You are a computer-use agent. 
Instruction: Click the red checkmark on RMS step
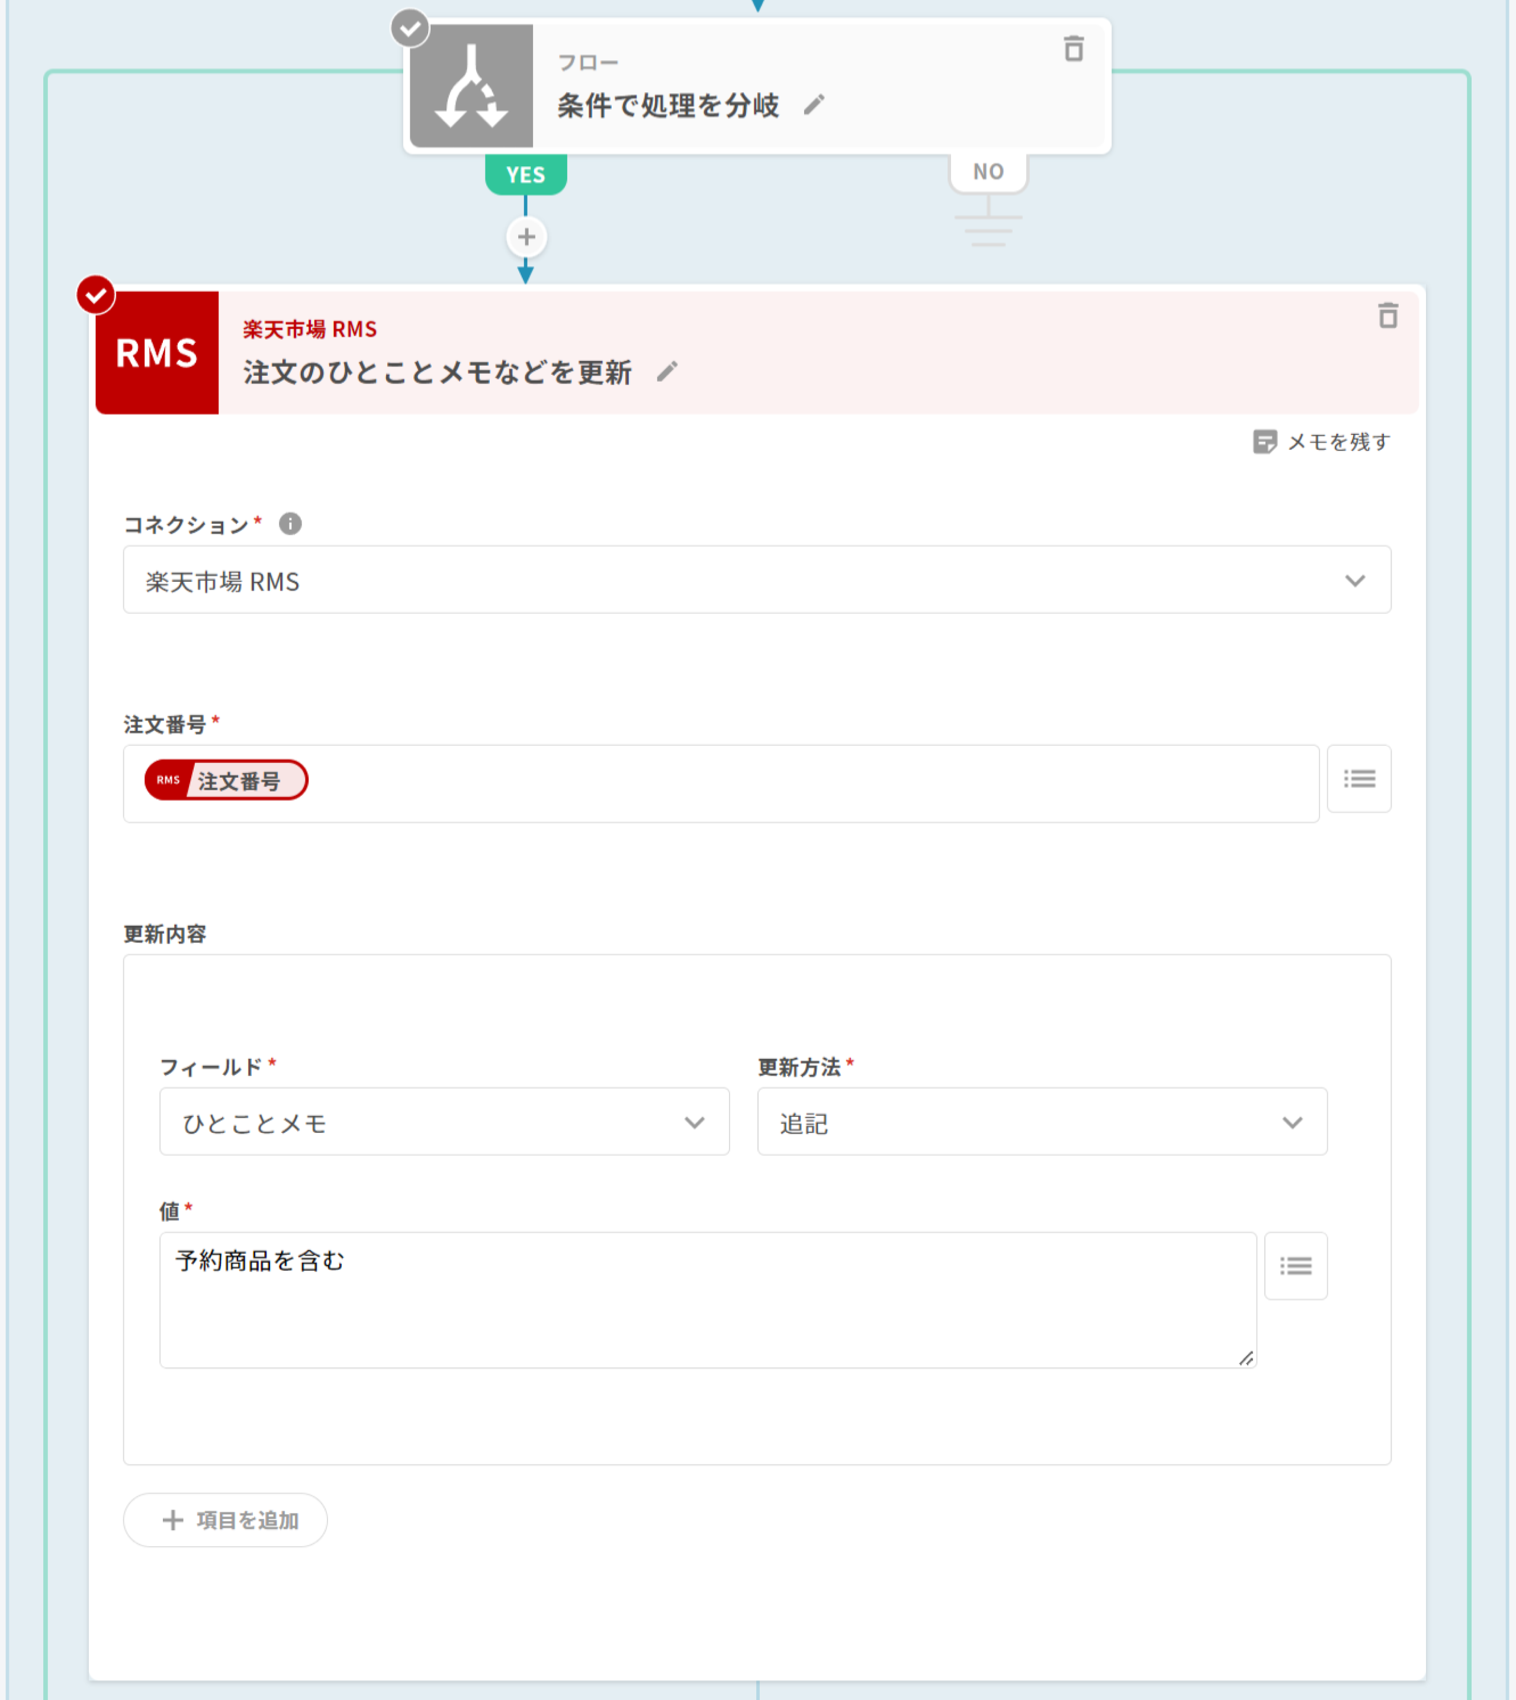pos(96,295)
